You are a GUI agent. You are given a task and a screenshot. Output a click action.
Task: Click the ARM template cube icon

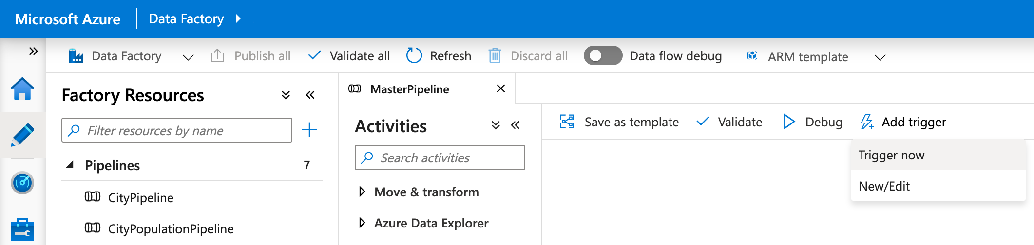[752, 55]
